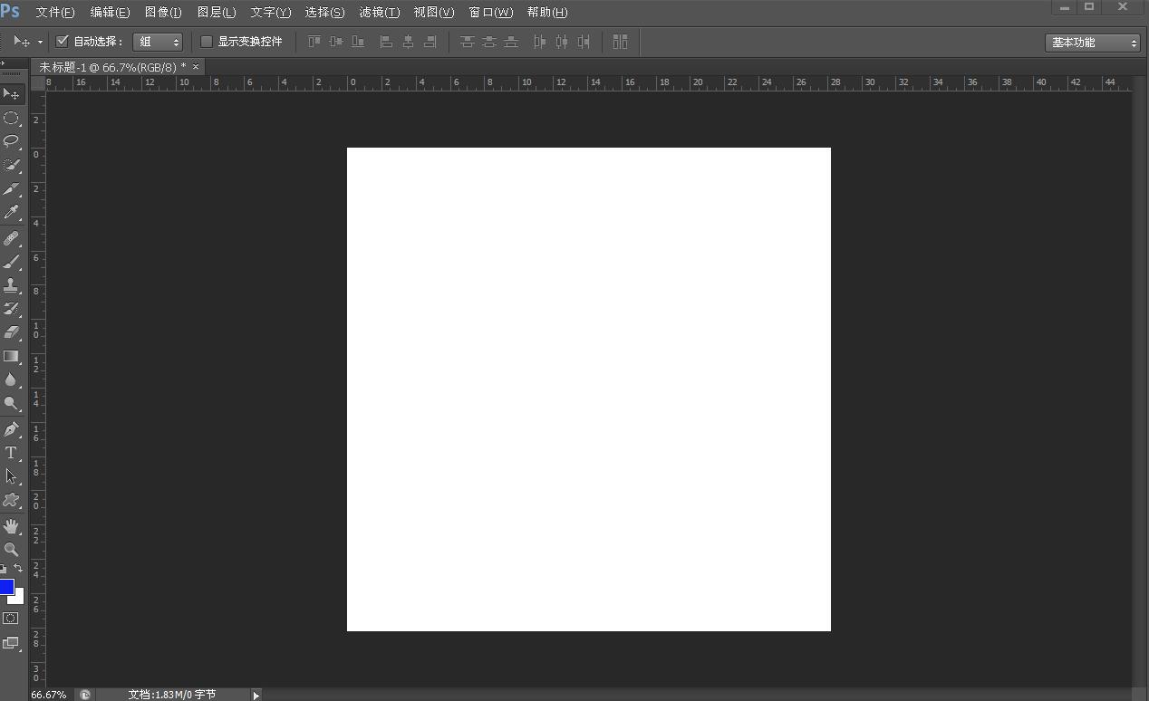Swap foreground and background colors
Screen dimensions: 1149x701
pos(18,569)
